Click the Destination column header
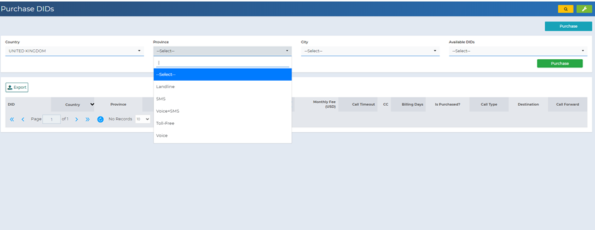Screen dimensions: 595x230 [x=528, y=105]
